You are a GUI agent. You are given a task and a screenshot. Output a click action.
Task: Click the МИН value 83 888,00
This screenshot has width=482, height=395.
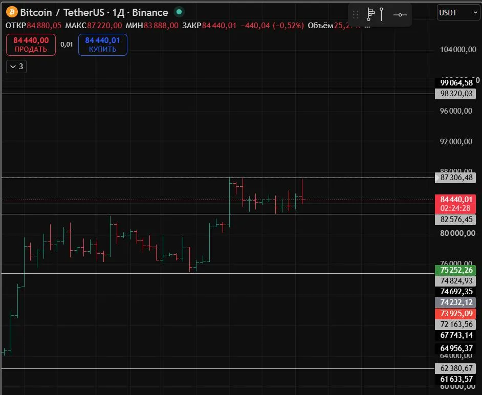click(161, 26)
